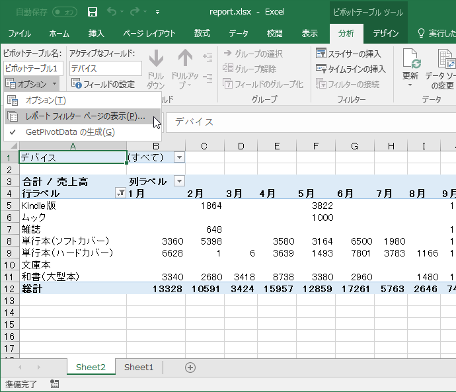Click the Kindle版 row label
Screen dimensions: 456x392
tap(38, 206)
